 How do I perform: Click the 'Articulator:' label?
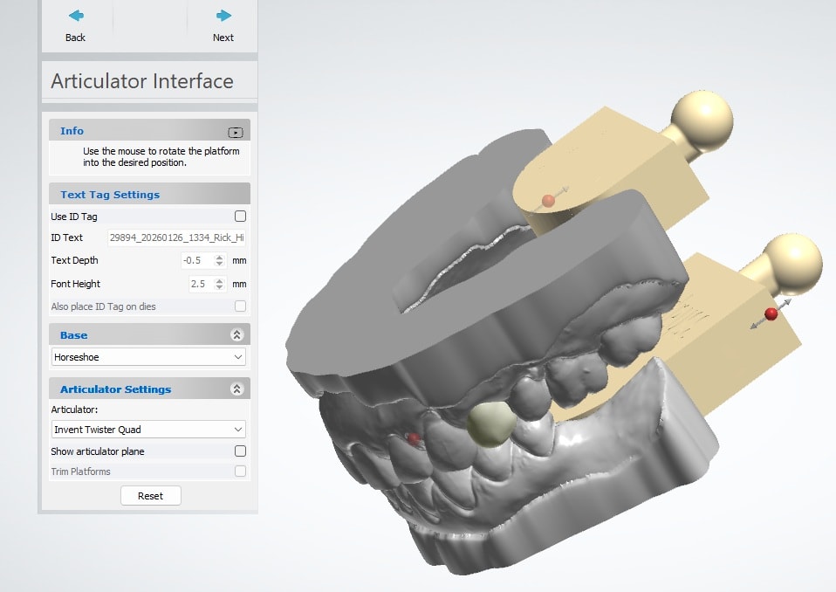[x=75, y=409]
